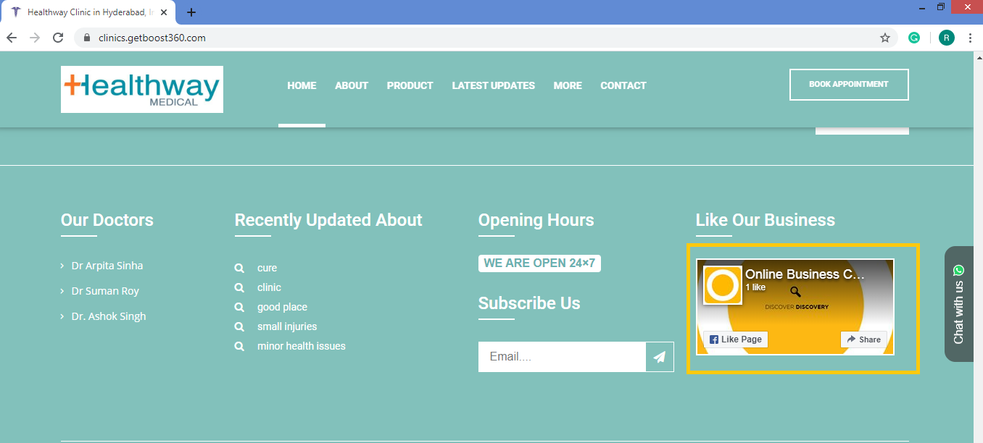
Task: Click the magnifier icon in Facebook banner
Action: point(795,292)
